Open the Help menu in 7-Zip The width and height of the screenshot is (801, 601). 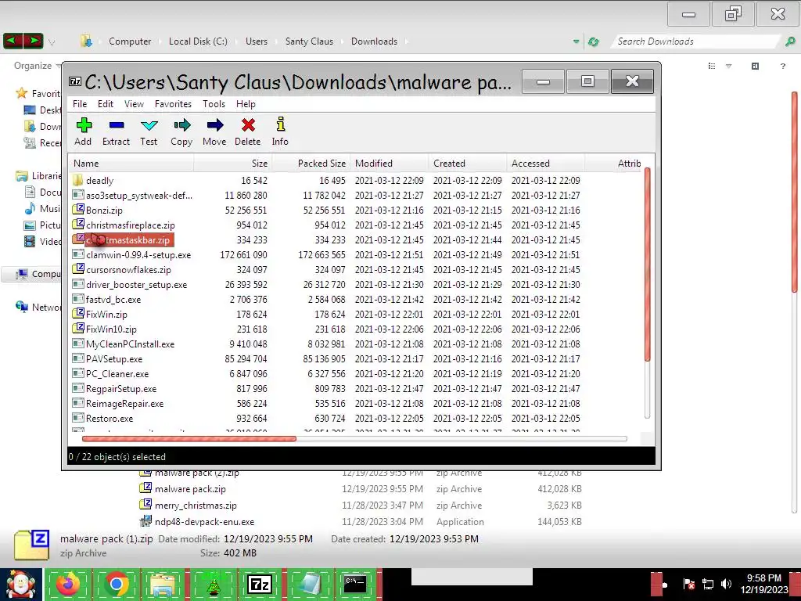pyautogui.click(x=246, y=104)
